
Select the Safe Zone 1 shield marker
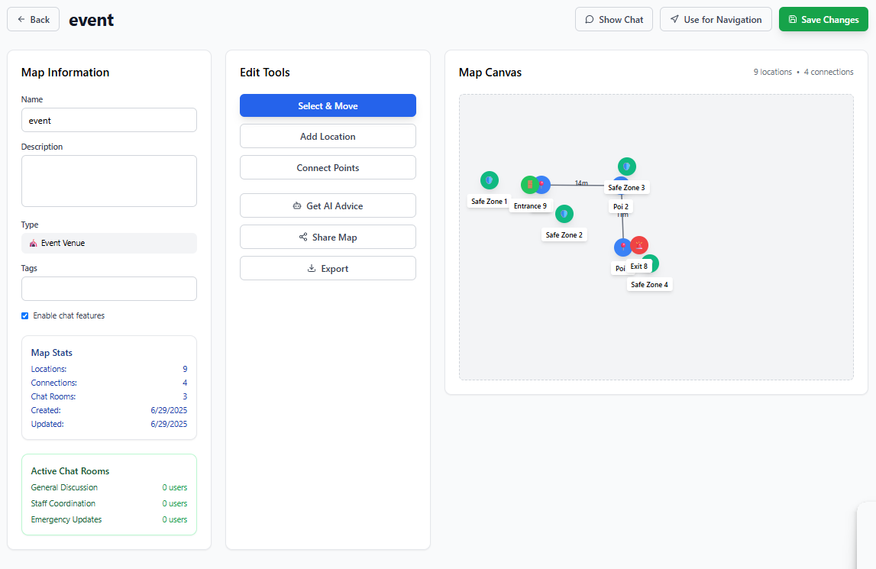(490, 182)
